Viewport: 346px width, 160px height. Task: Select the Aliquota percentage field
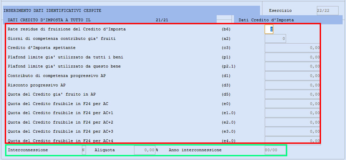(144, 150)
